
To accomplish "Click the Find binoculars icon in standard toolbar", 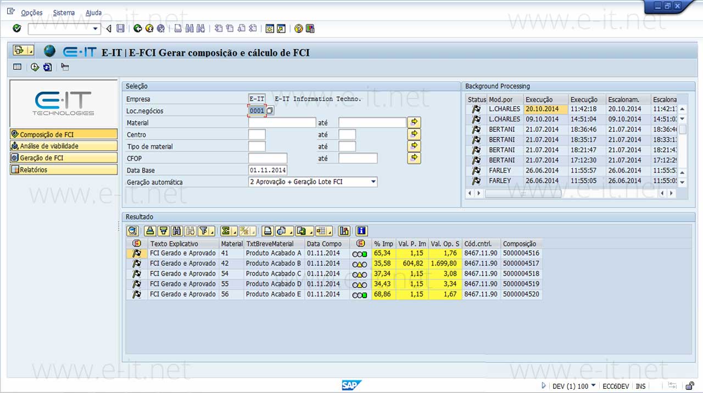I will pyautogui.click(x=189, y=29).
